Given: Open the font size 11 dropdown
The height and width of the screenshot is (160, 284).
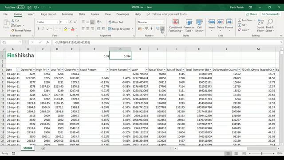Looking at the screenshot, I should point(67,22).
